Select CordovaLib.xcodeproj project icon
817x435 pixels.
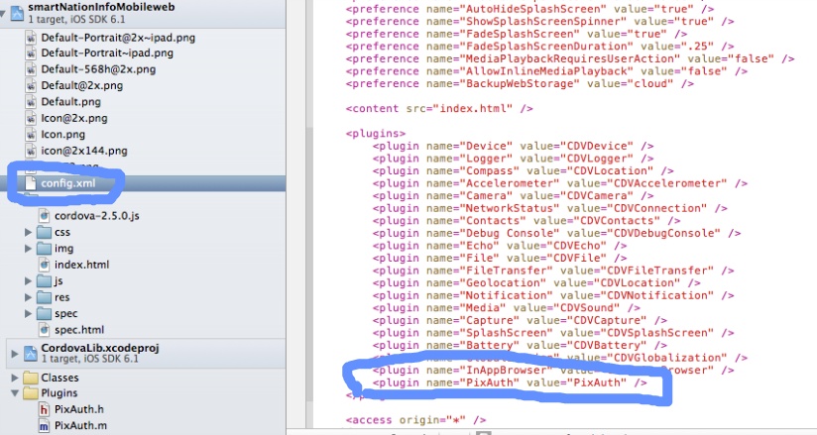(31, 353)
